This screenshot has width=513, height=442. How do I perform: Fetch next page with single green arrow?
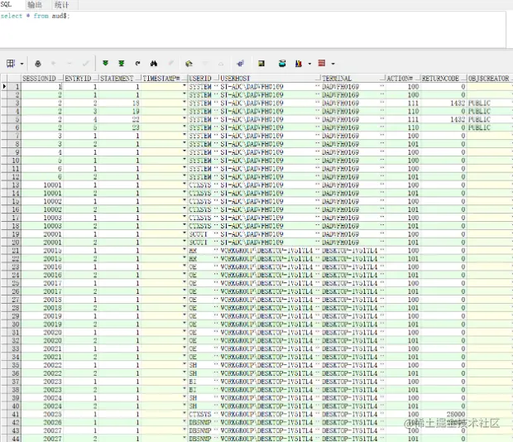[x=105, y=63]
